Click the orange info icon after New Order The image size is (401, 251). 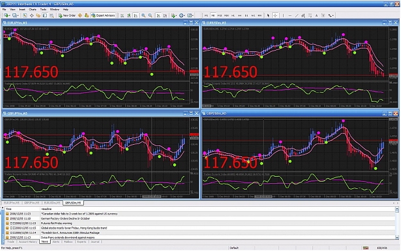(80, 15)
